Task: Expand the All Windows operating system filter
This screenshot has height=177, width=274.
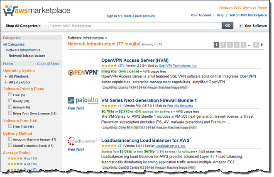Action: pos(6,77)
